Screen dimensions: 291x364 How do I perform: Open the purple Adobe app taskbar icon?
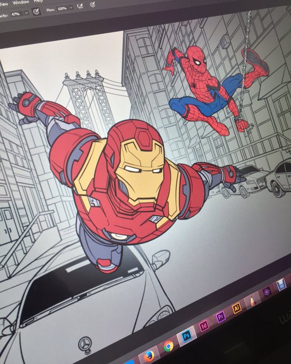(267, 291)
